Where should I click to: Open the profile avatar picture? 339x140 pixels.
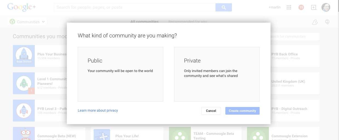[326, 7]
